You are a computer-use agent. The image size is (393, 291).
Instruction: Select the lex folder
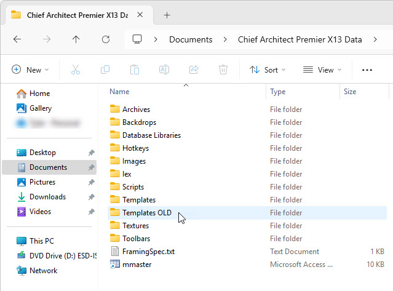tap(247, 174)
